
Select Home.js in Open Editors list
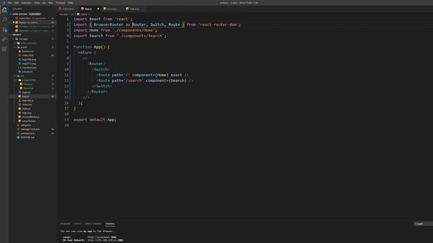(32, 27)
